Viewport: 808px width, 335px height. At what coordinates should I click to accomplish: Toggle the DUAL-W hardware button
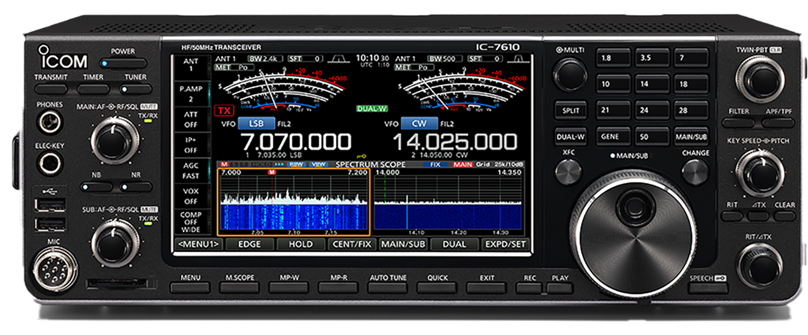571,136
